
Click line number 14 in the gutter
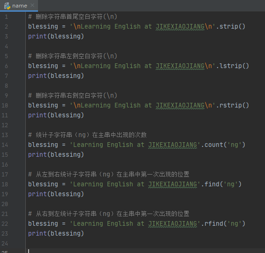(x=5, y=145)
